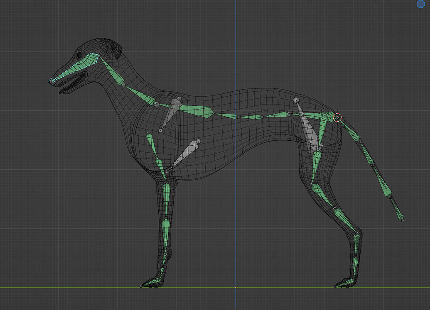Click the joint sphere between the two neck bones
430x310 pixels.
pyautogui.click(x=123, y=85)
